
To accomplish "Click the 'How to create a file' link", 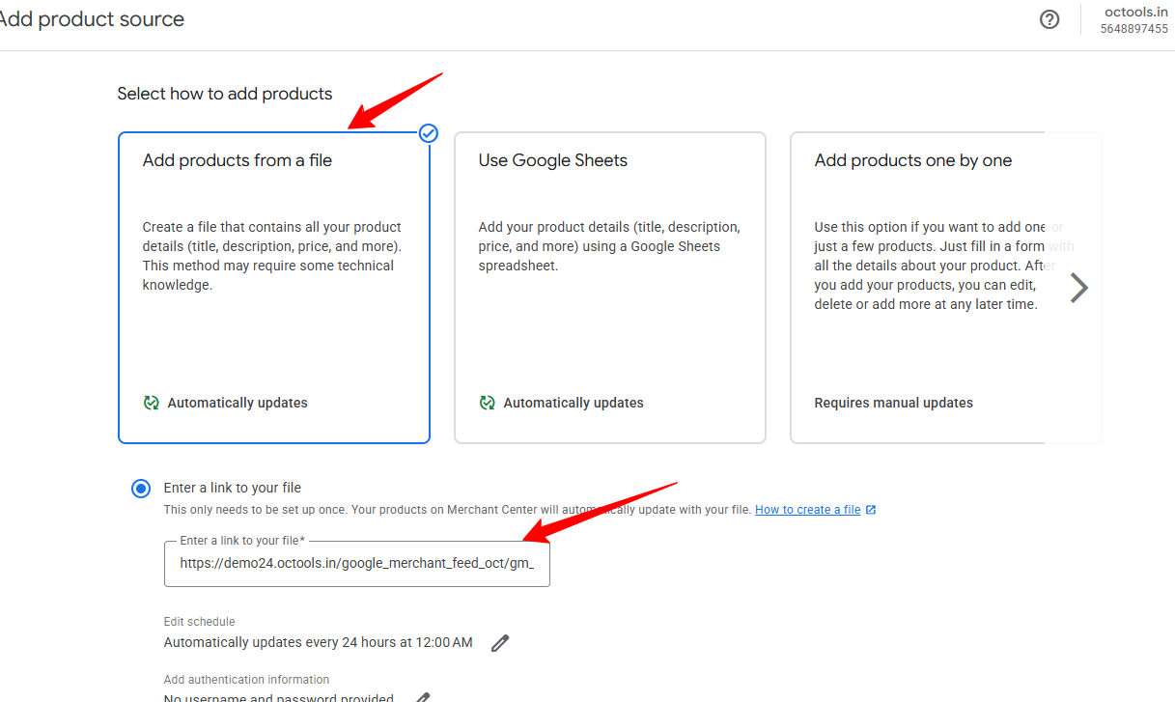I will pyautogui.click(x=807, y=510).
